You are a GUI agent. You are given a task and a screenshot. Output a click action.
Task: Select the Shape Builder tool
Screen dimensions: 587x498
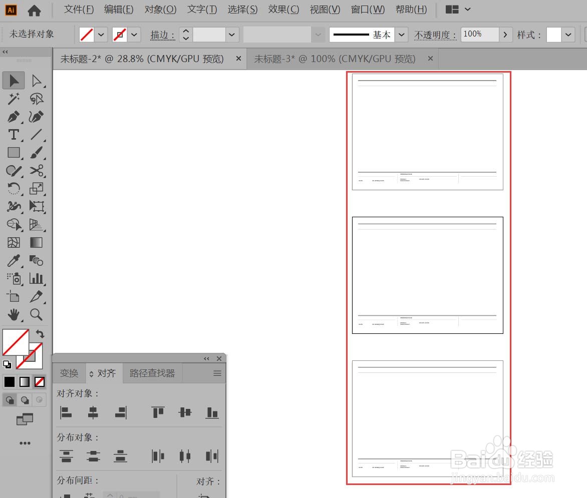tap(14, 225)
